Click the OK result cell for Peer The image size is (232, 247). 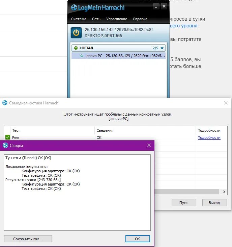pos(99,138)
